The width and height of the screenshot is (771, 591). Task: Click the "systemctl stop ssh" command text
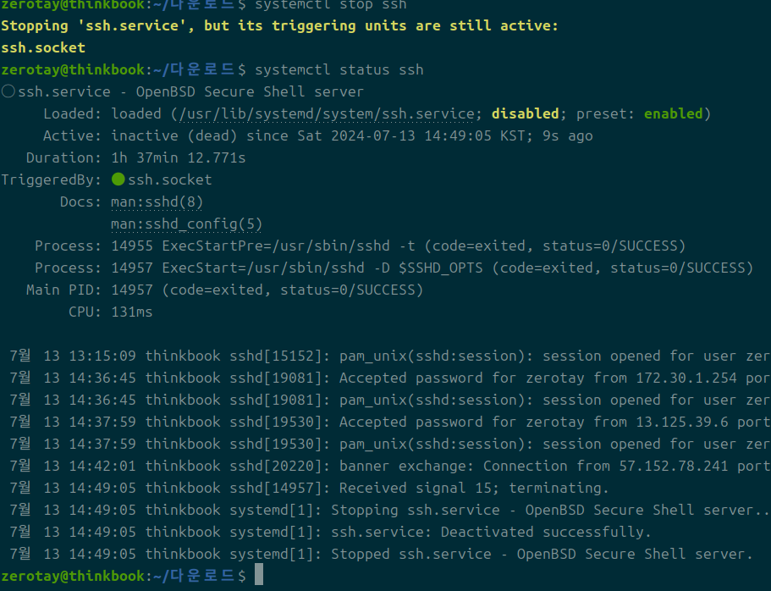[x=330, y=4]
